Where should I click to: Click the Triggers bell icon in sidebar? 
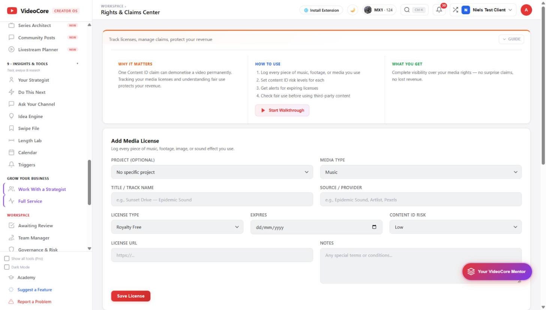(11, 165)
